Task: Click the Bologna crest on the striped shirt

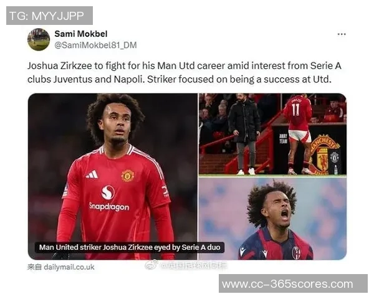Action: [296, 252]
